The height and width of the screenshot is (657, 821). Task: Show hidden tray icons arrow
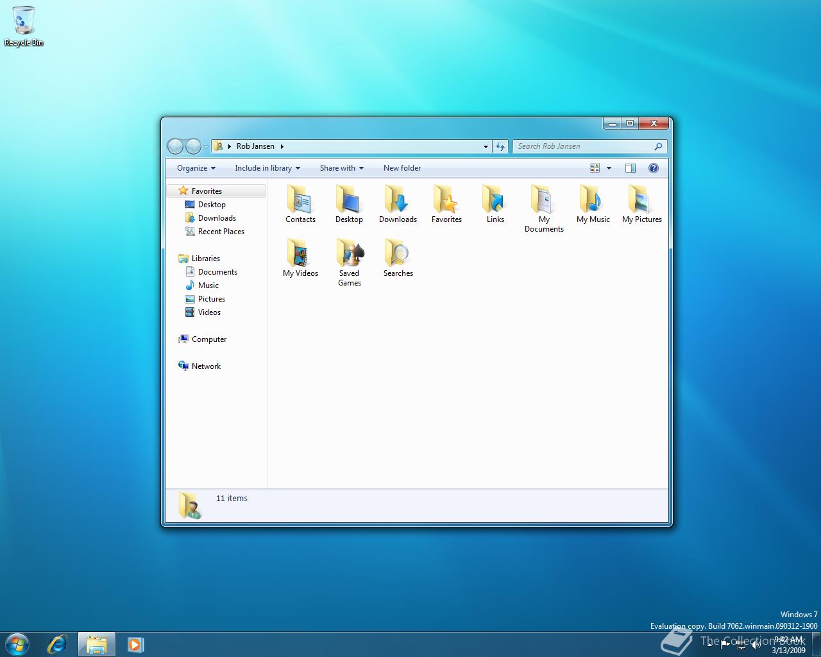(709, 644)
